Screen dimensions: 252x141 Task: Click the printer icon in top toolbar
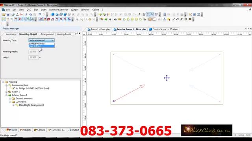click(13, 14)
